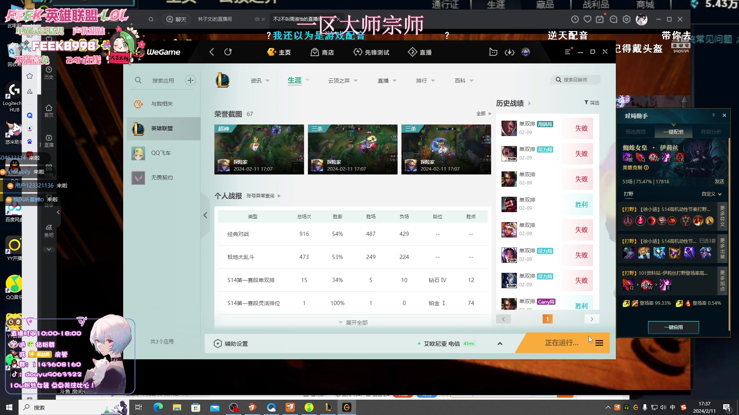The height and width of the screenshot is (415, 739).
Task: Open the WeGame hamburger menu
Action: coord(567,52)
